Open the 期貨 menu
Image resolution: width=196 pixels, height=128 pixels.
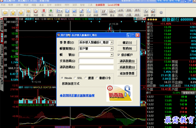26,5
